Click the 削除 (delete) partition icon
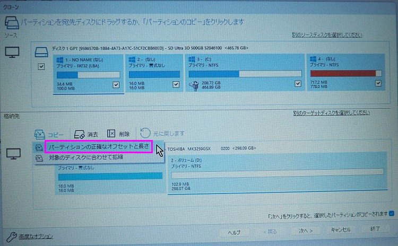398x246 pixels. (x=111, y=134)
